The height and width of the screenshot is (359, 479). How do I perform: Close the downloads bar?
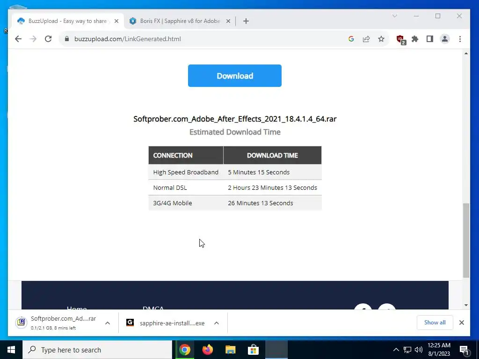(462, 323)
